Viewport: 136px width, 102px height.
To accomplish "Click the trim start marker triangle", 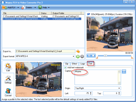I will coord(97,57).
